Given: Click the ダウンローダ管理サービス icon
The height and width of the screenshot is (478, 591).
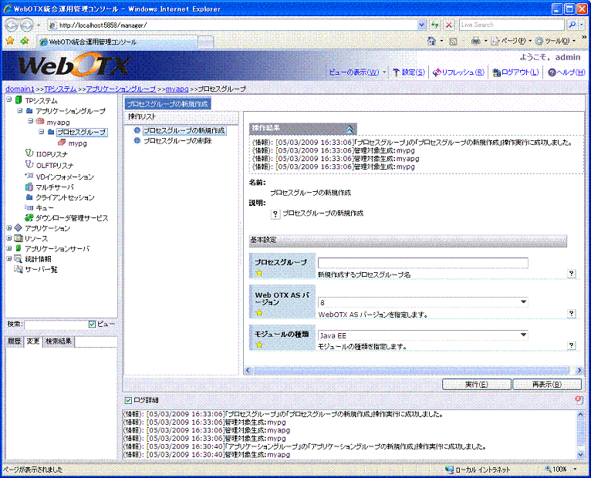Looking at the screenshot, I should pos(29,218).
